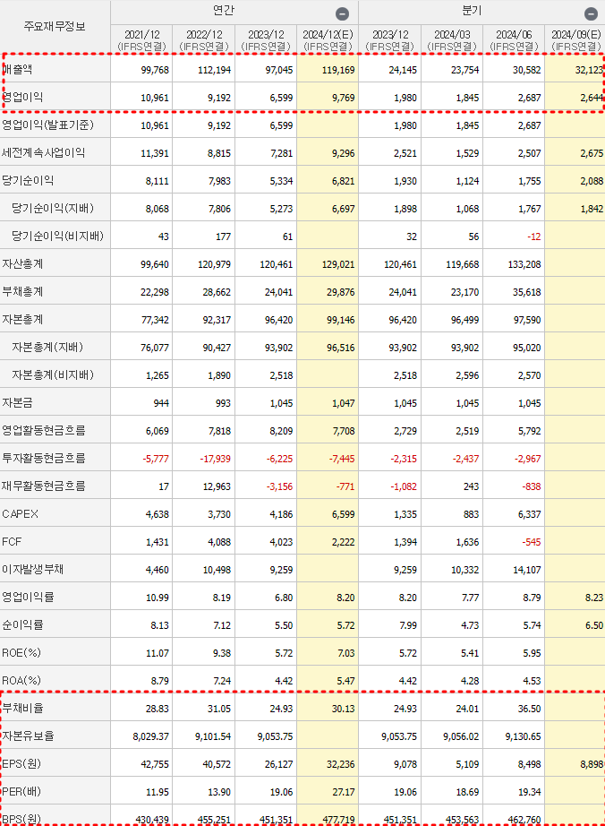Select the 영업이익(발표기준) row label
The width and height of the screenshot is (605, 826).
pos(47,125)
